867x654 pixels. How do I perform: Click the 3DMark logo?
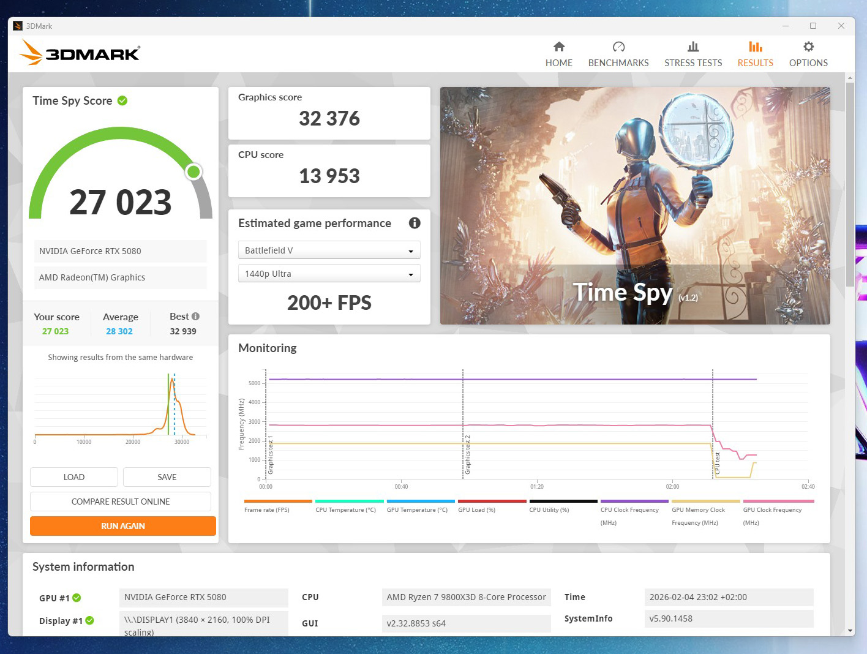tap(80, 53)
